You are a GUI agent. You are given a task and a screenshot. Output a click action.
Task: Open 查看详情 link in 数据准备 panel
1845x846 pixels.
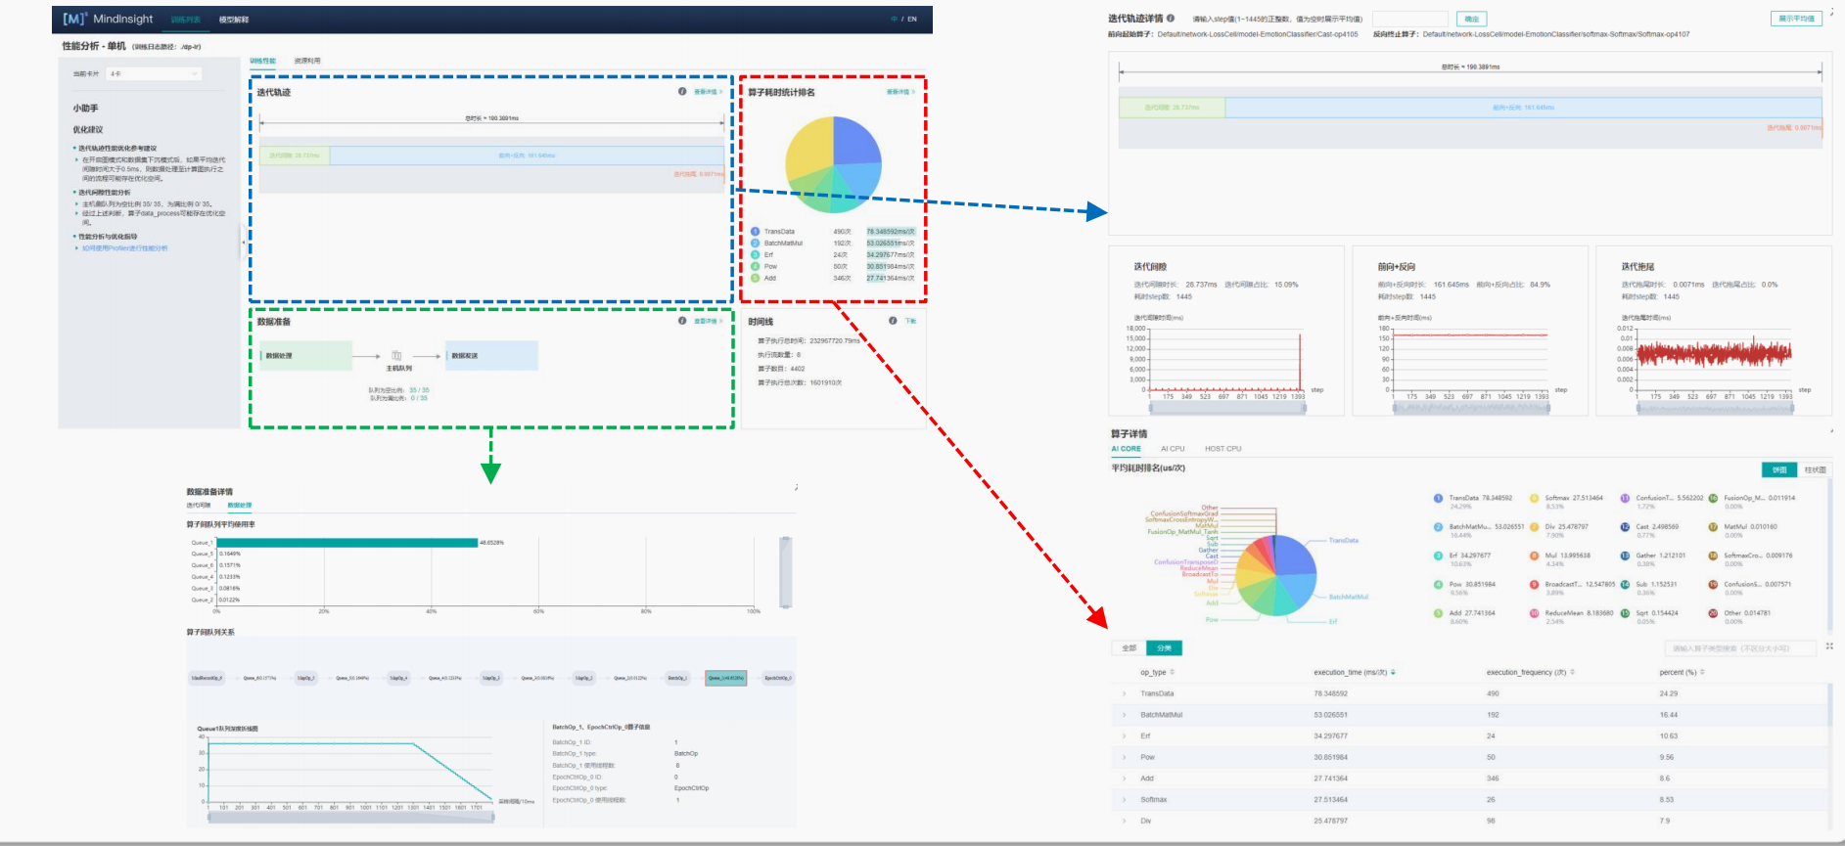coord(708,321)
